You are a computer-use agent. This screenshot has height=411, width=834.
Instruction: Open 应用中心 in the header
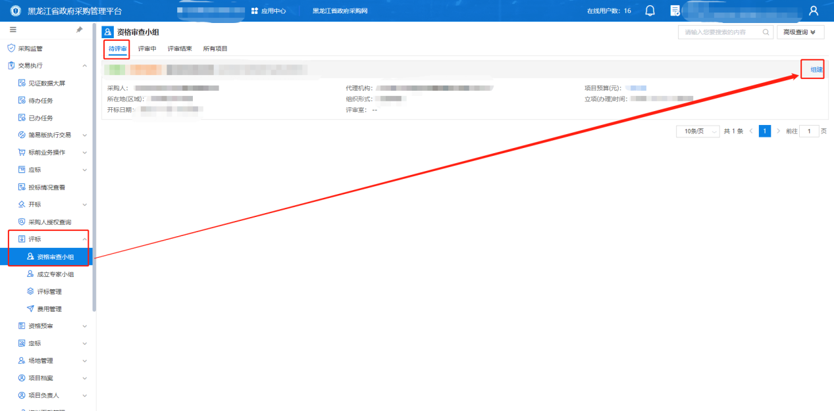[269, 11]
